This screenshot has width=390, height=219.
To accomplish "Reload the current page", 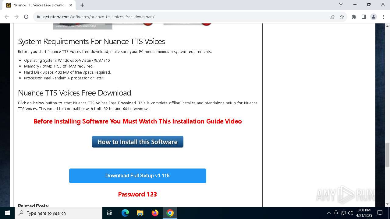I will 26,17.
